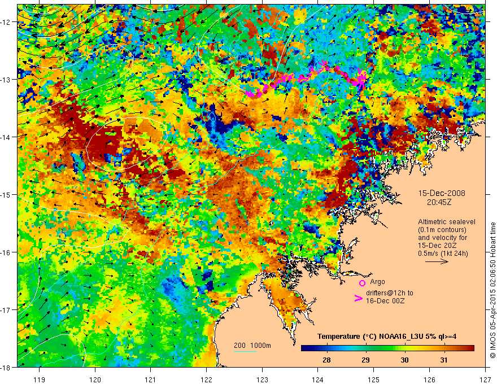Image resolution: width=497 pixels, height=384 pixels.
Task: Click the longitude label 125
Action: pos(374,379)
